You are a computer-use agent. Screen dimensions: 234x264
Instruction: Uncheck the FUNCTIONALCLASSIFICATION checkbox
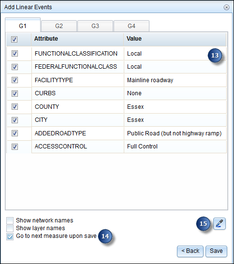coord(15,54)
